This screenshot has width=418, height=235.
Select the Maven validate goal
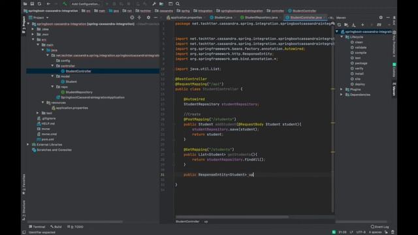(x=361, y=48)
